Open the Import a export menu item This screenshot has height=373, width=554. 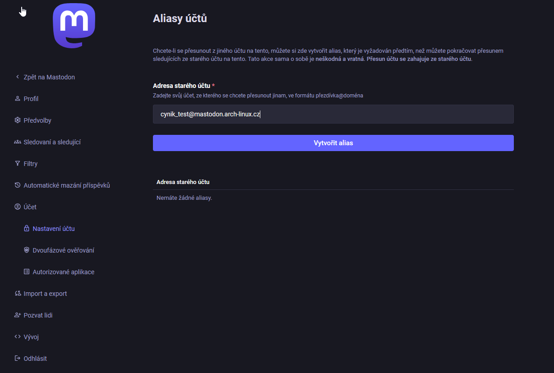click(x=45, y=294)
